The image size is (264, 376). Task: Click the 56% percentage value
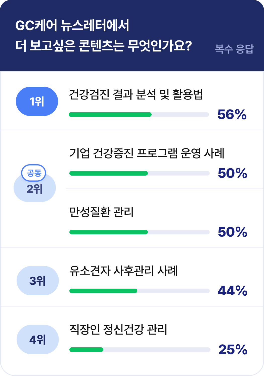click(232, 115)
